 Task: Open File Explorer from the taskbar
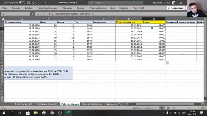(36, 113)
